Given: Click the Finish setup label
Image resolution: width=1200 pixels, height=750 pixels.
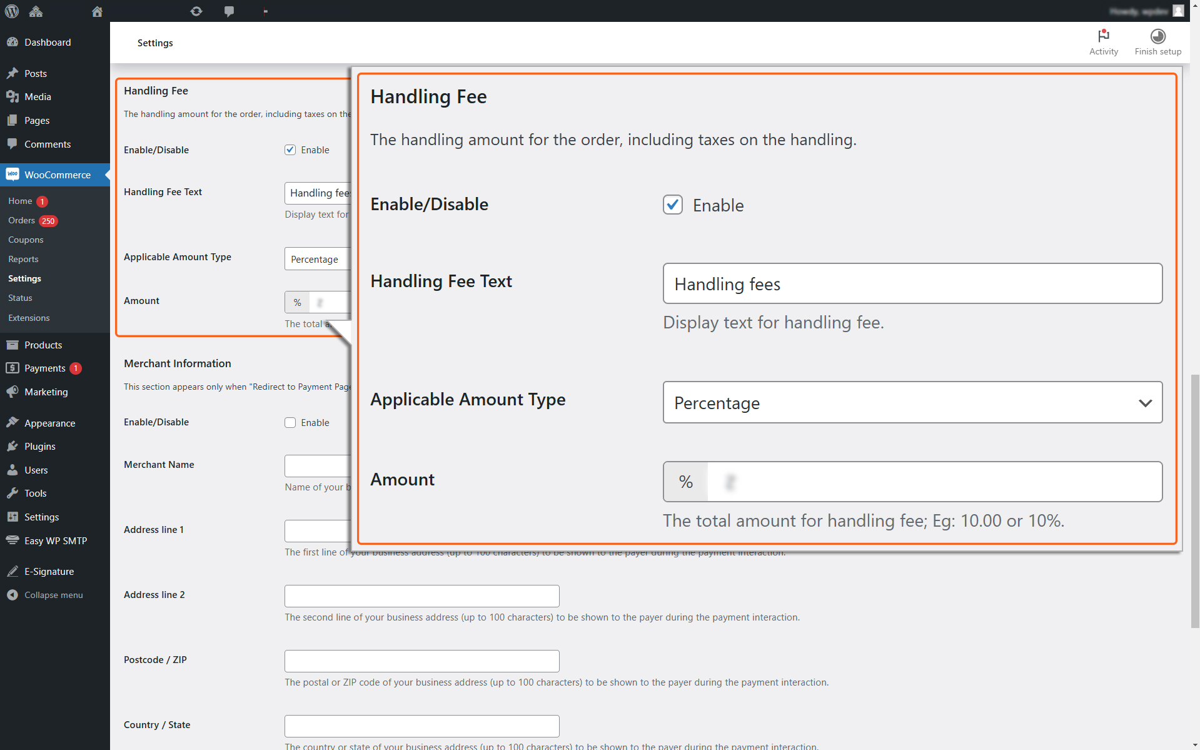Looking at the screenshot, I should coord(1158,52).
